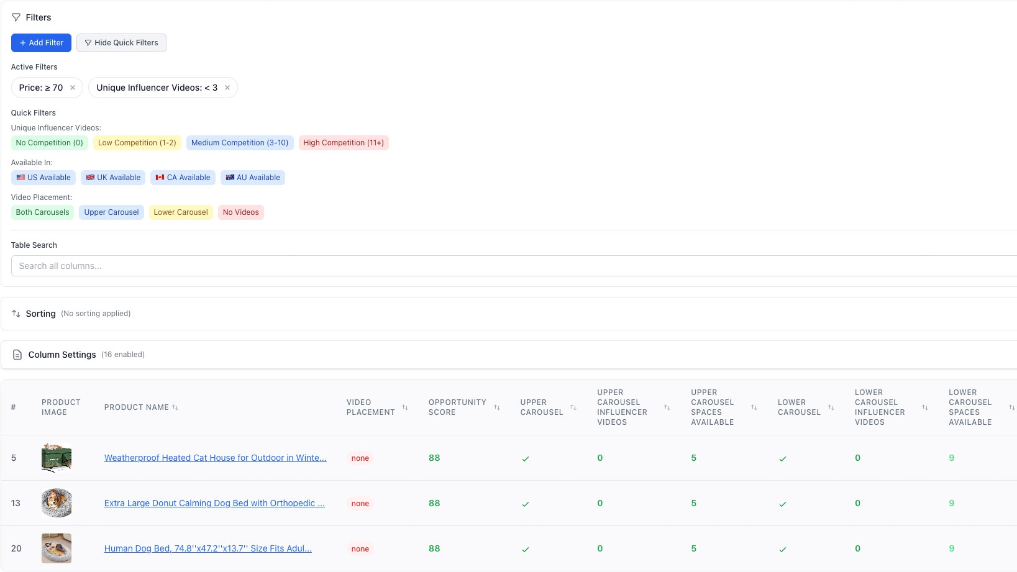
Task: Click Hide Quick Filters to collapse them
Action: tap(121, 42)
